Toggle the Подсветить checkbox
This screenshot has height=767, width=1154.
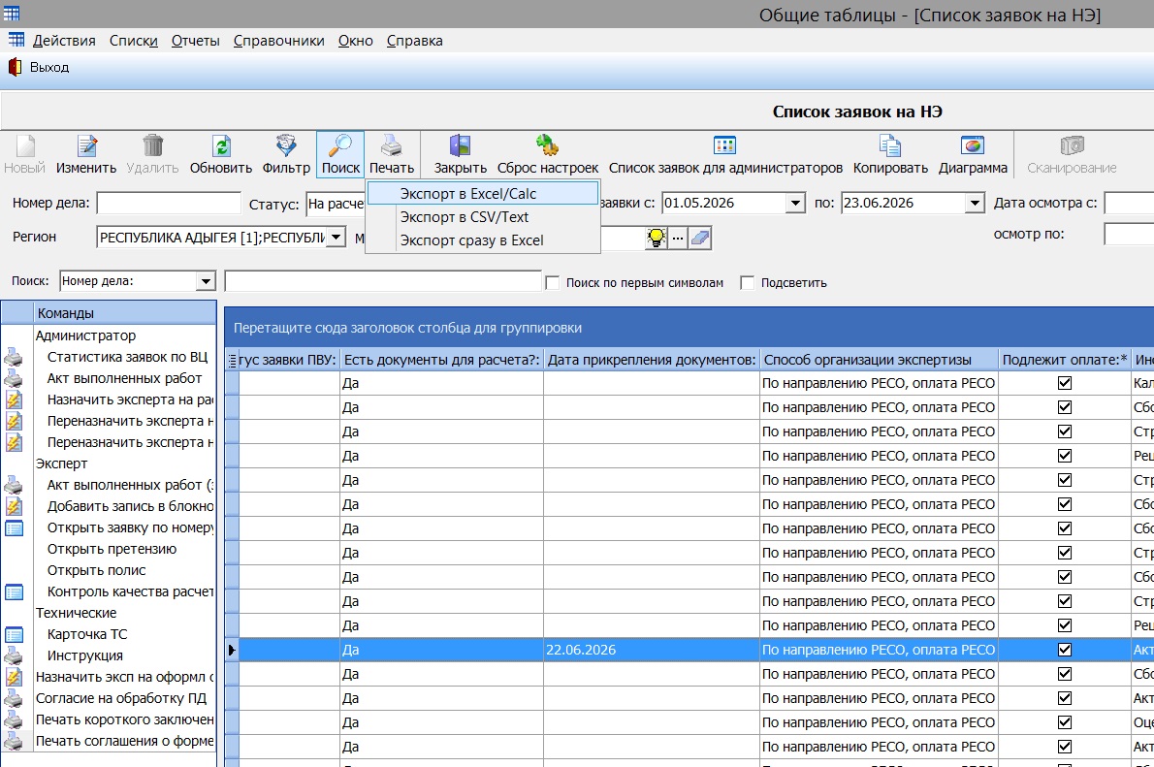(x=747, y=283)
